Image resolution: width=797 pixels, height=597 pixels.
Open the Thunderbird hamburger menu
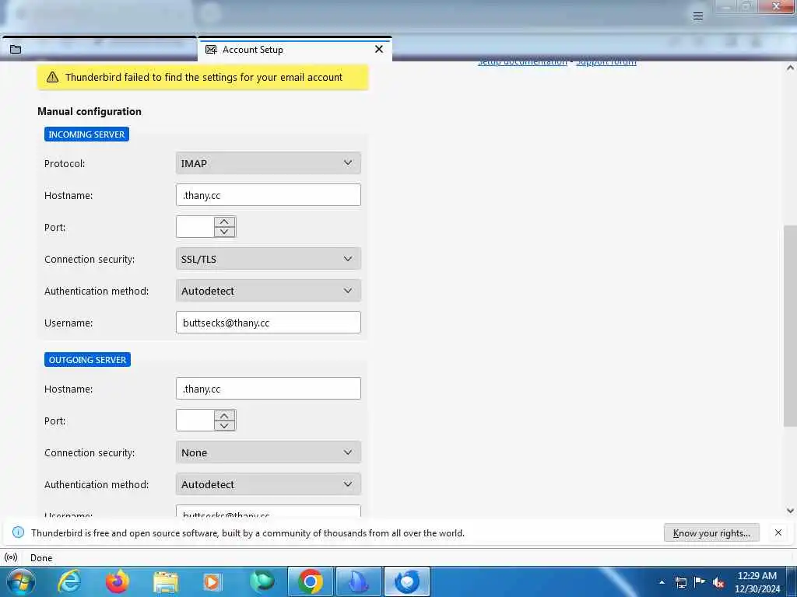click(698, 16)
